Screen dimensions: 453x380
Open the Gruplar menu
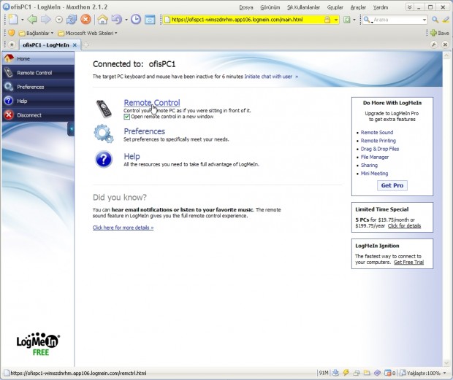335,7
